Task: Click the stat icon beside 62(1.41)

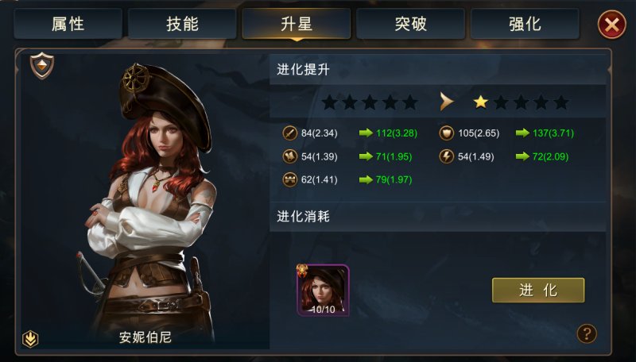Action: tap(289, 179)
